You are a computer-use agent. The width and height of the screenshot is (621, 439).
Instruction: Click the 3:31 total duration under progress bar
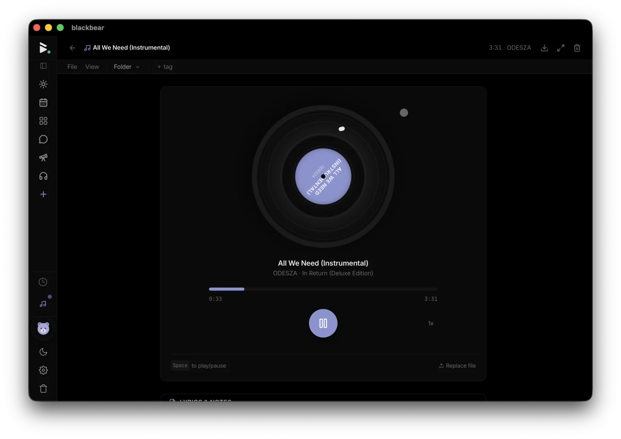(431, 299)
